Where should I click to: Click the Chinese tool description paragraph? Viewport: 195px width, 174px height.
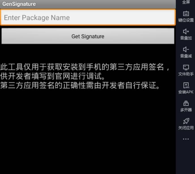[x=85, y=76]
